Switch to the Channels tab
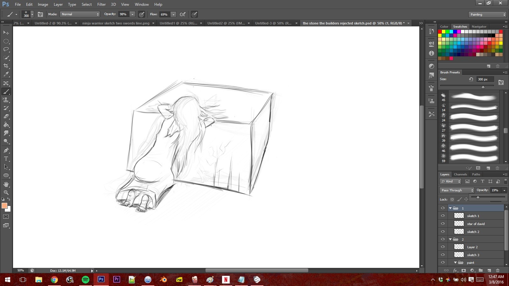Screen dimensions: 509x286 [460, 174]
